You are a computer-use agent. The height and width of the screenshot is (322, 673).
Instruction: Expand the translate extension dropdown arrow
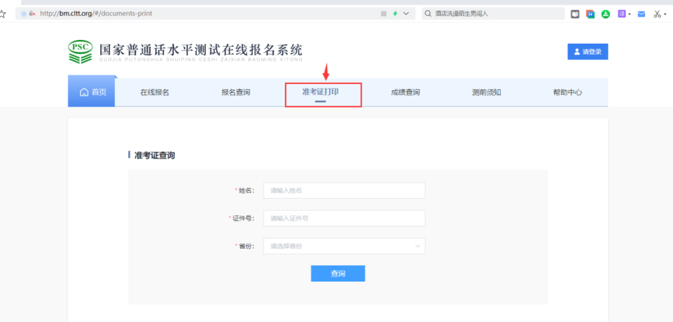[629, 14]
